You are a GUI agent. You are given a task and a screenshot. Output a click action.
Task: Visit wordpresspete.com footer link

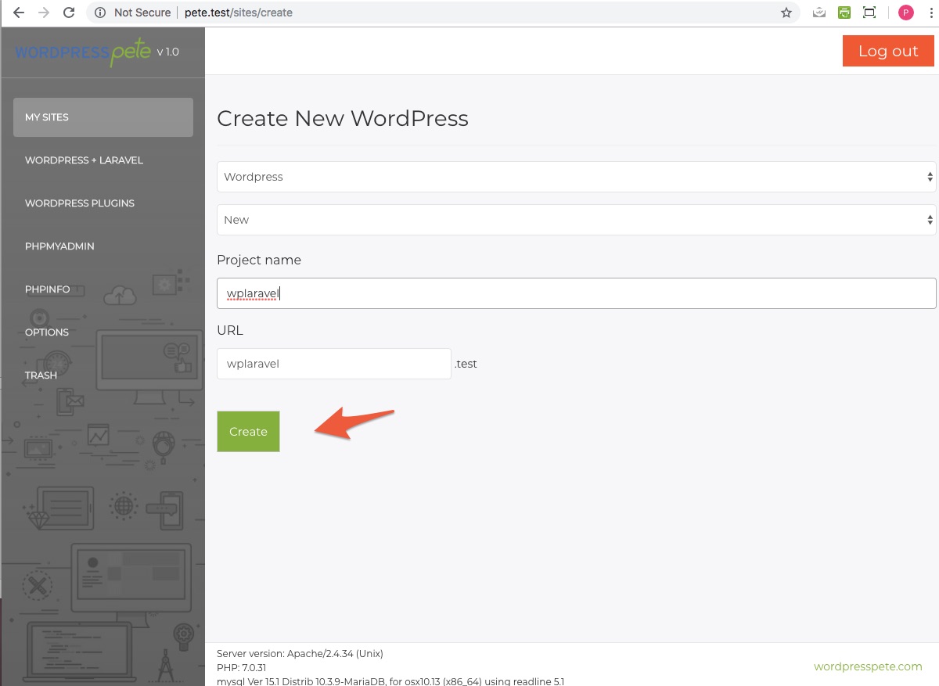click(x=868, y=666)
